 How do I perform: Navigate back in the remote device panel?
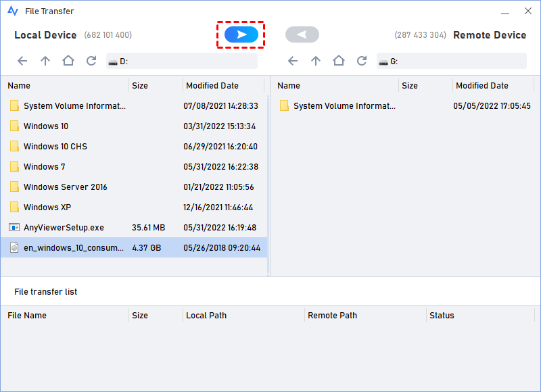point(293,60)
